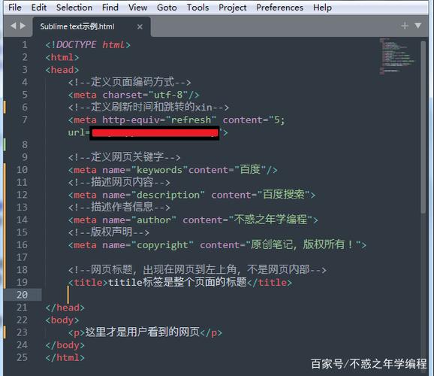This screenshot has width=434, height=376.
Task: Click the content="百度搜索" value
Action: (x=261, y=195)
